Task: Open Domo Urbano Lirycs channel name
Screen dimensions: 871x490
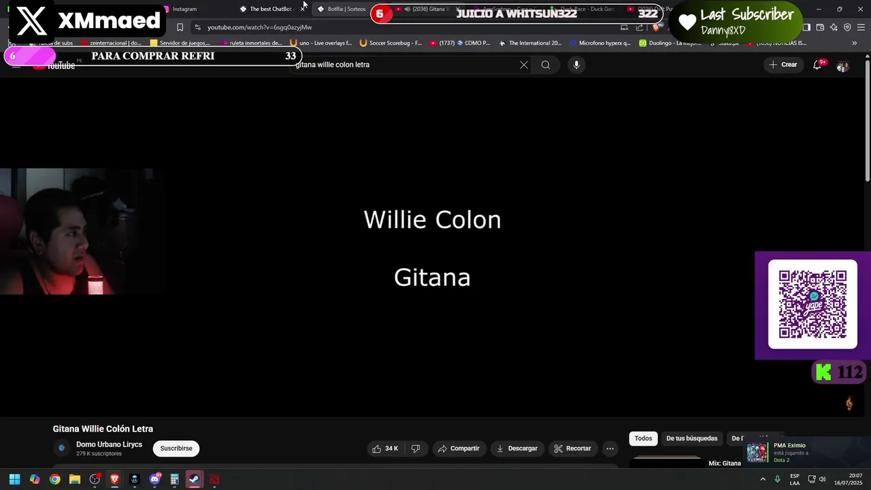Action: (x=109, y=444)
